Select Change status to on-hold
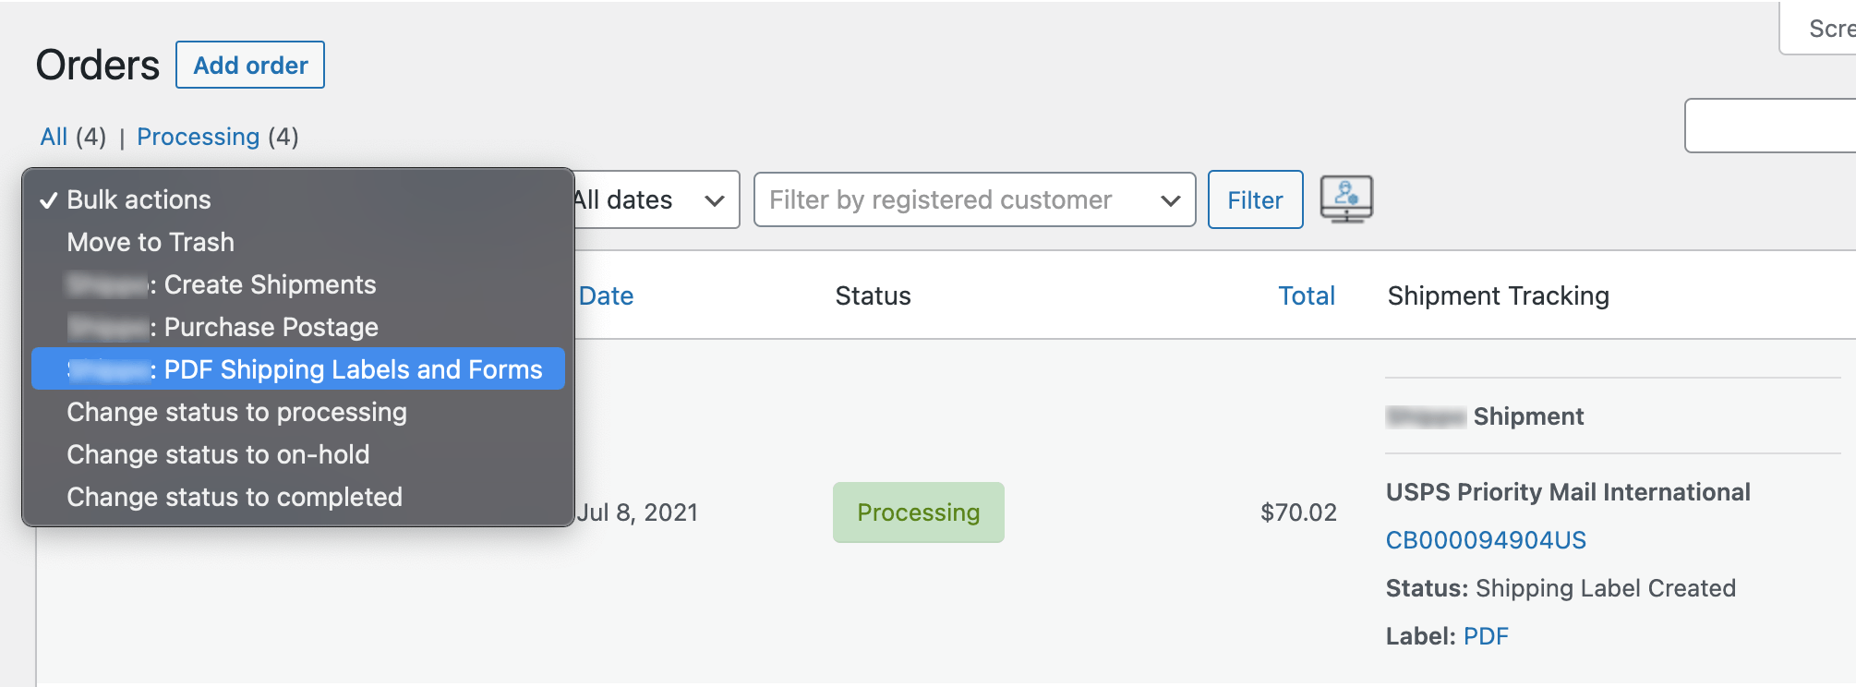Image resolution: width=1856 pixels, height=687 pixels. [218, 454]
